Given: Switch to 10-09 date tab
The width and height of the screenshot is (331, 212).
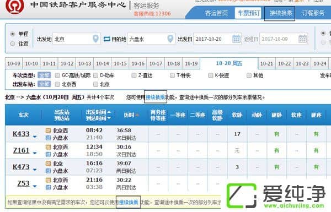Looking at the screenshot, I should [14, 64].
